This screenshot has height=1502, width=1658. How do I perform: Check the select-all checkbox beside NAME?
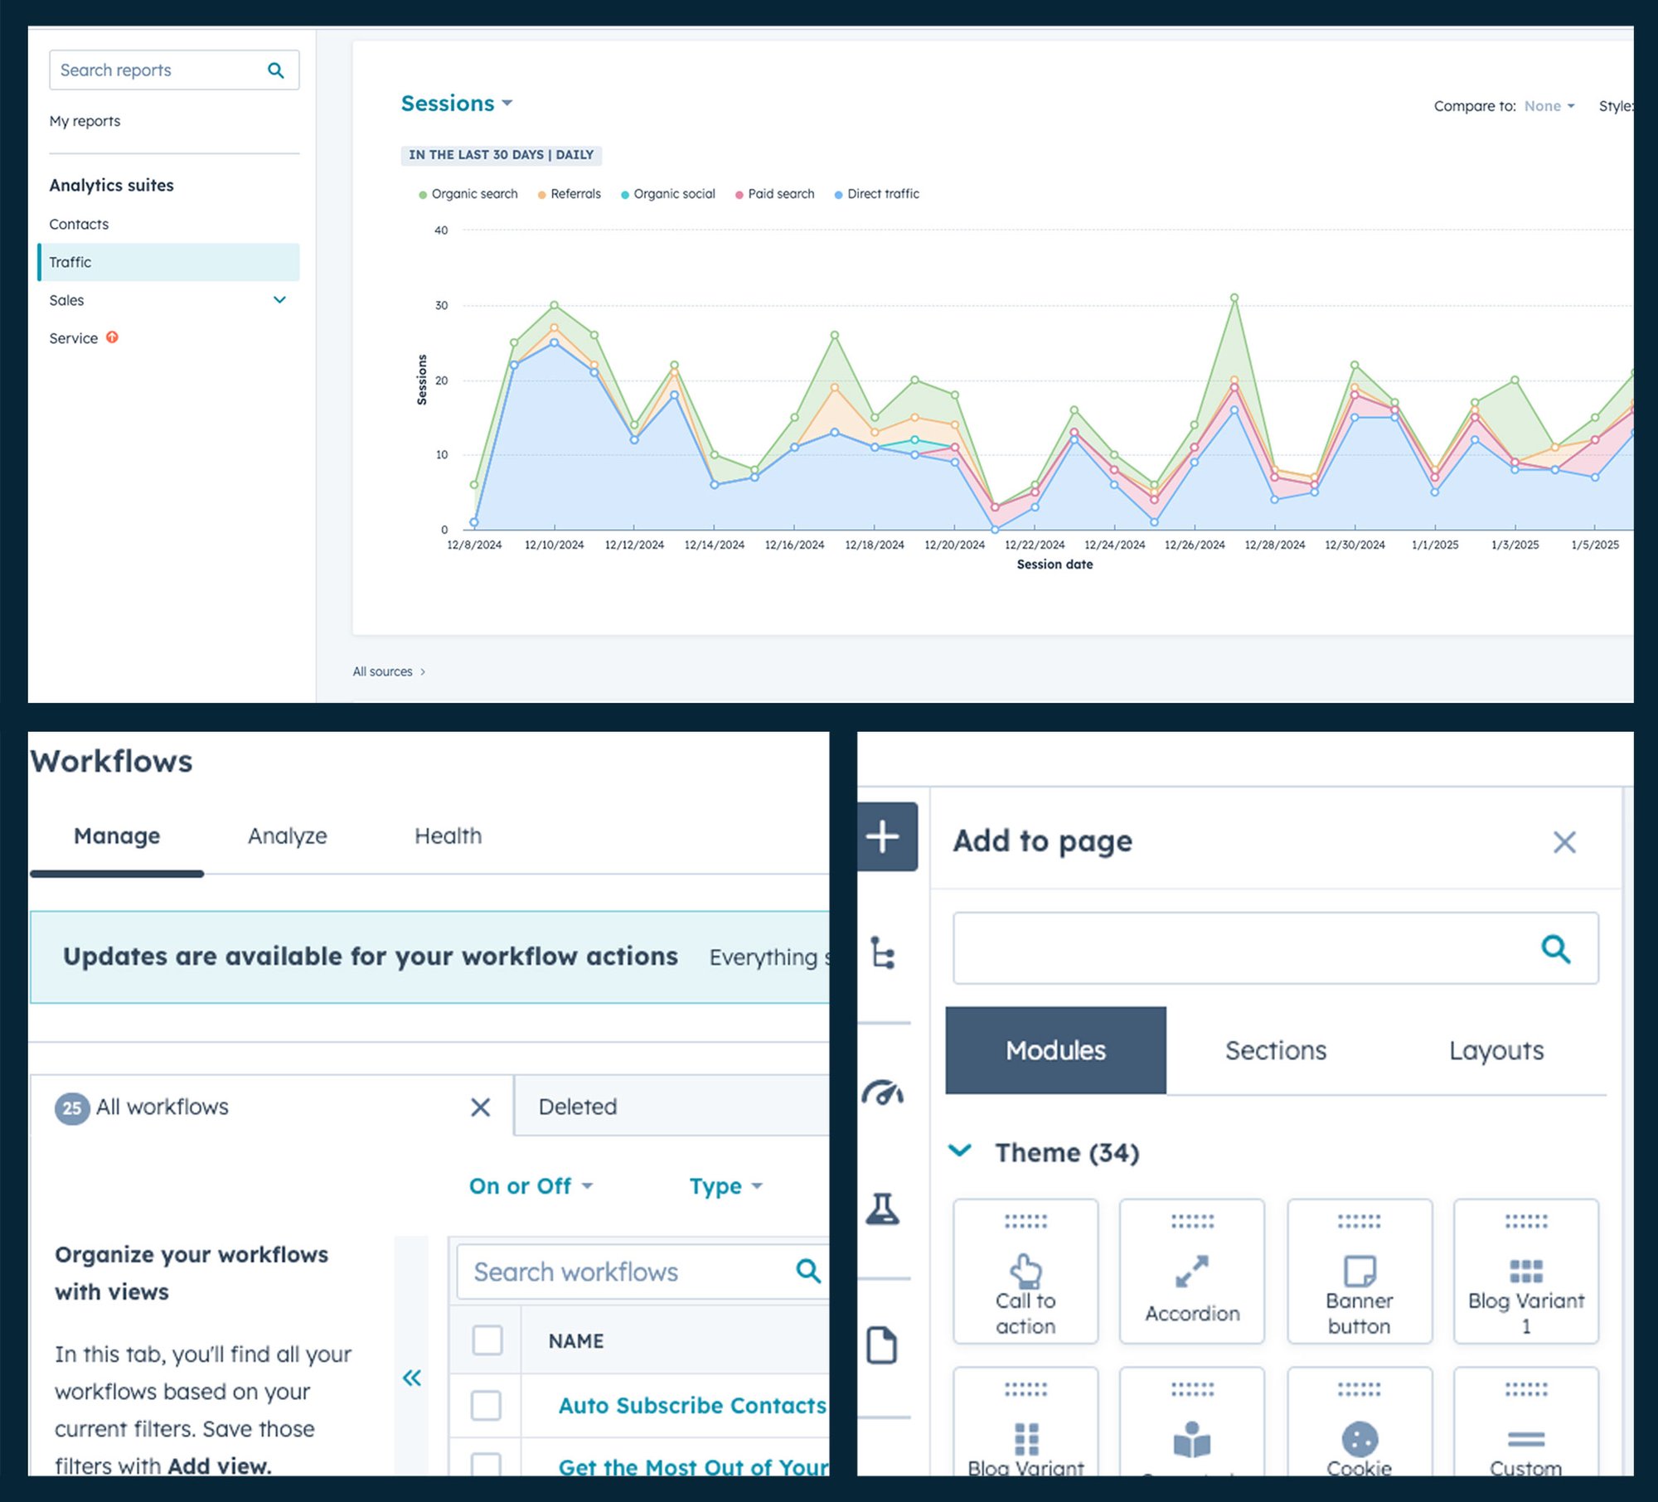coord(487,1340)
